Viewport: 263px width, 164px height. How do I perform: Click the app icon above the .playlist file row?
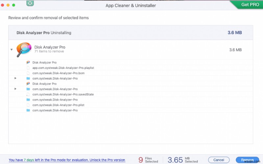28,62
